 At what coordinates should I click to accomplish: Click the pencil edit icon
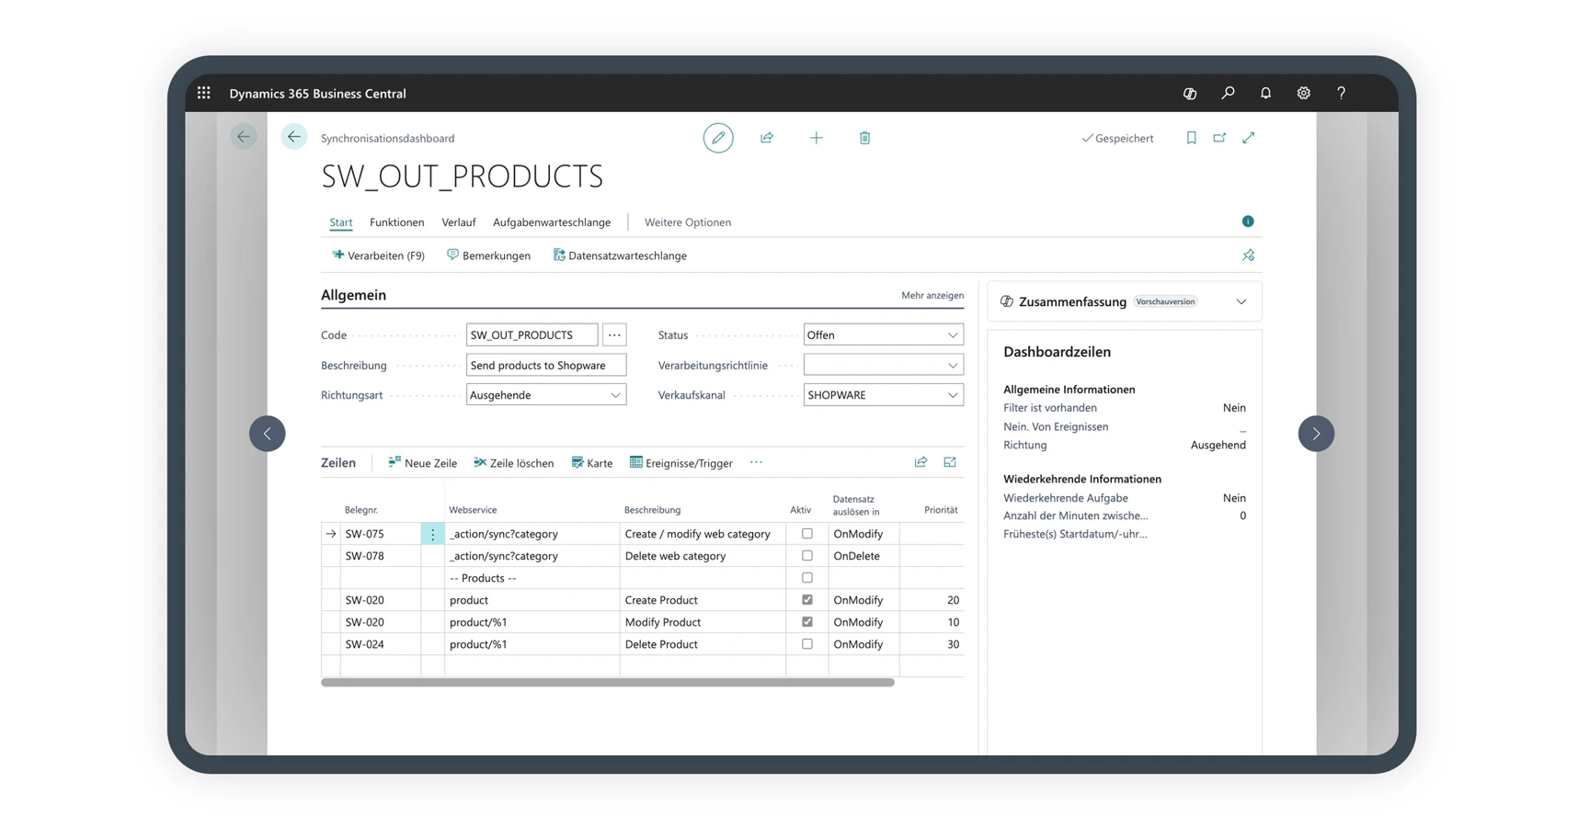(718, 138)
